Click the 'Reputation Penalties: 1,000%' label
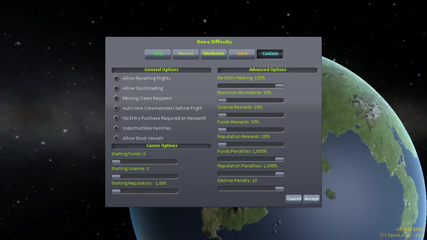Screen dimensions: 427x240 [x=248, y=166]
